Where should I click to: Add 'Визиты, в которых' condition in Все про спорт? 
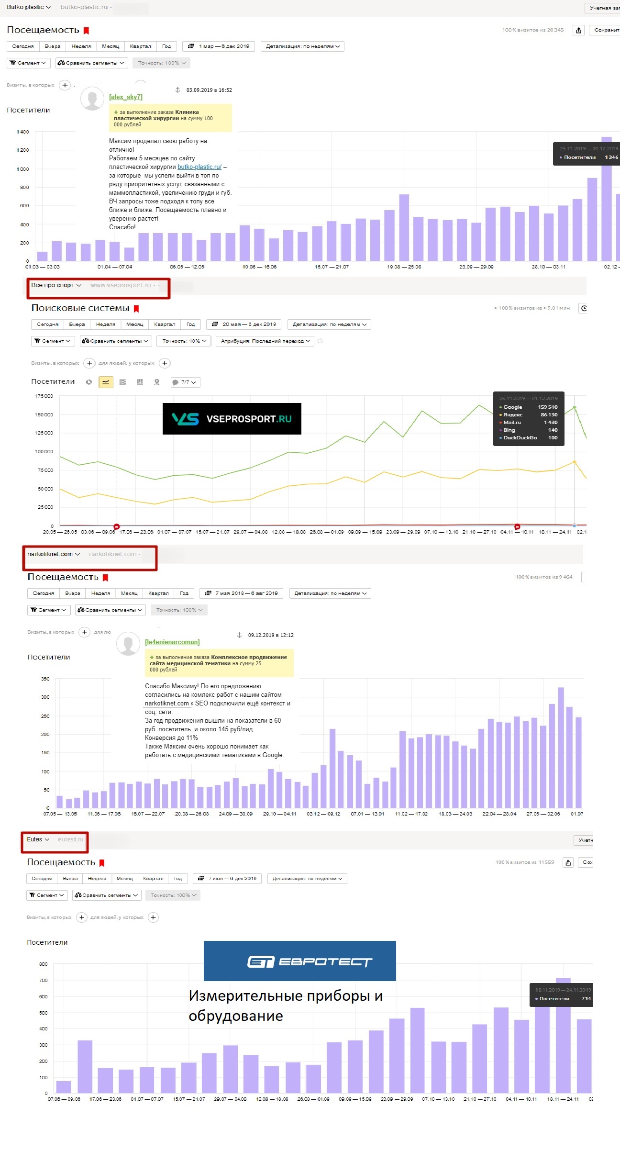tap(89, 363)
